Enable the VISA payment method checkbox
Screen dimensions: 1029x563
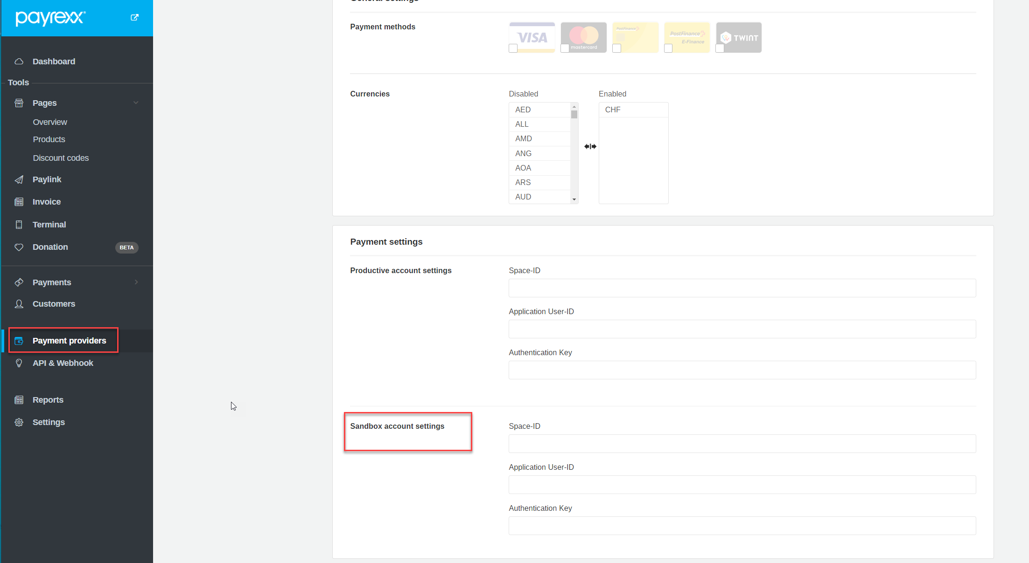click(x=513, y=48)
